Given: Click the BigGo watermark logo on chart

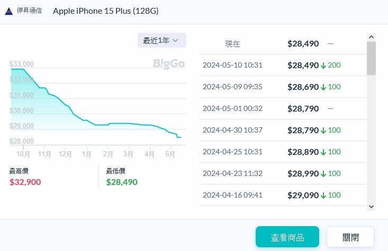Looking at the screenshot, I should (169, 63).
